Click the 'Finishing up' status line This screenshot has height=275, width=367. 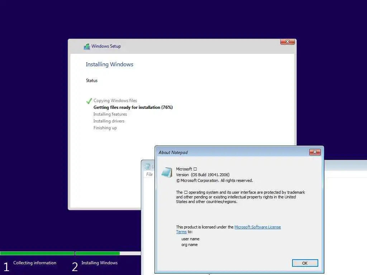105,128
